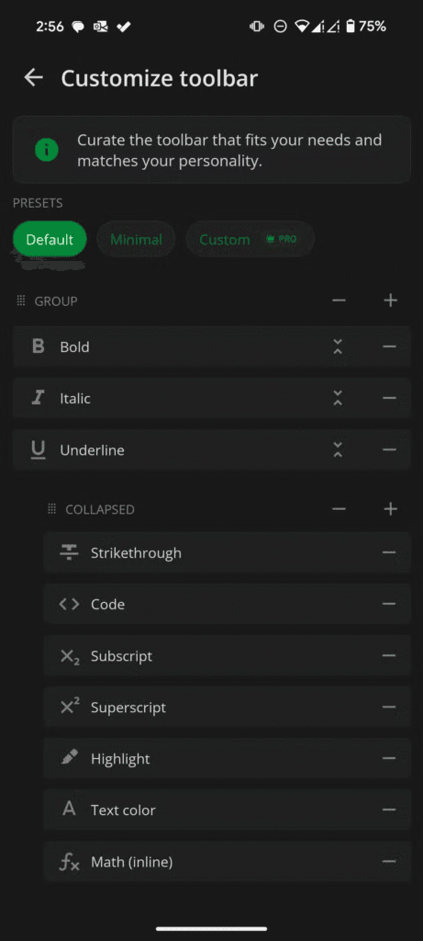Move Underline item using its up-down chevrons
This screenshot has height=941, width=423.
338,449
